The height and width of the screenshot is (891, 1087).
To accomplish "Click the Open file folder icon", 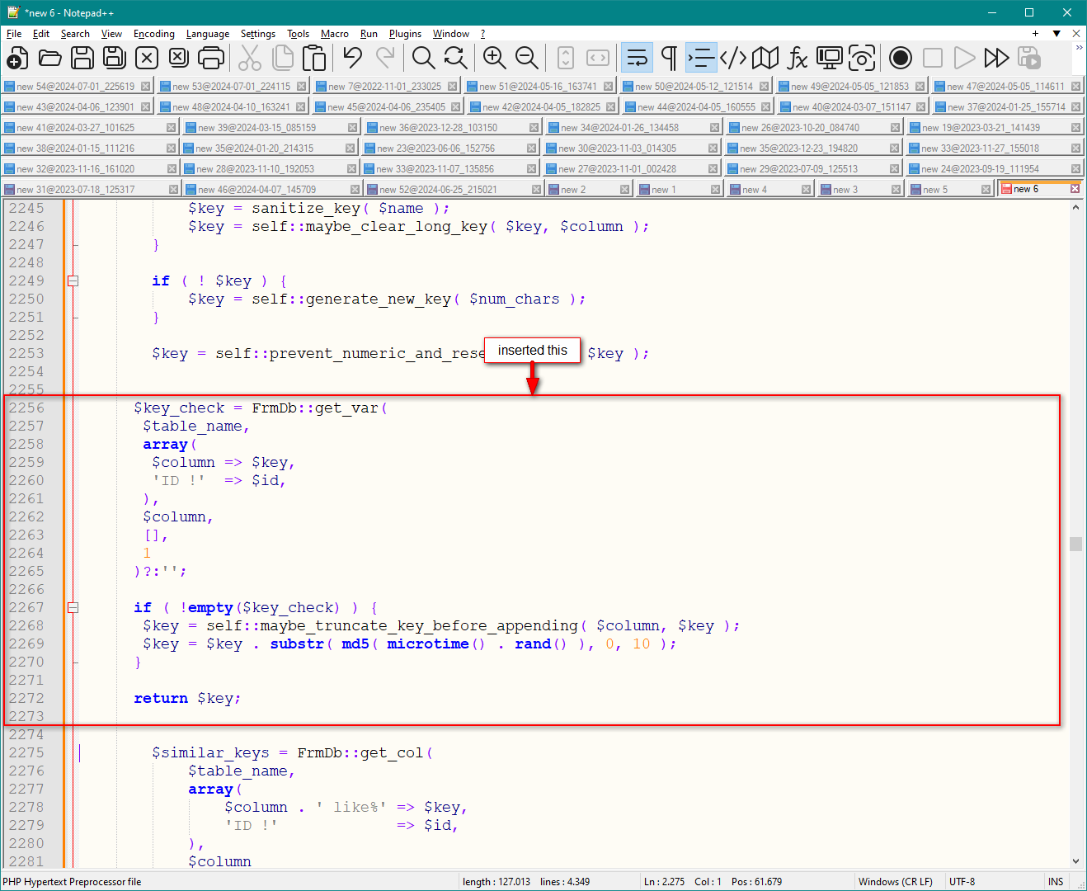I will (50, 58).
